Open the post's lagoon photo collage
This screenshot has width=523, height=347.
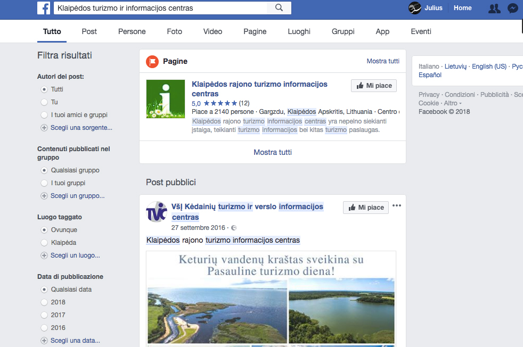[271, 298]
